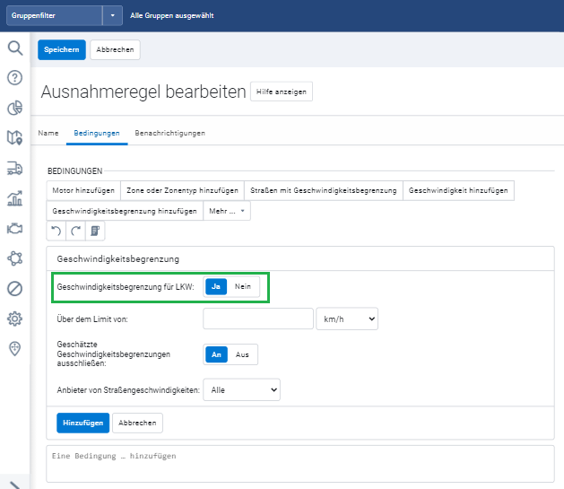The height and width of the screenshot is (489, 564).
Task: Open the engine icon in sidebar
Action: 14,228
